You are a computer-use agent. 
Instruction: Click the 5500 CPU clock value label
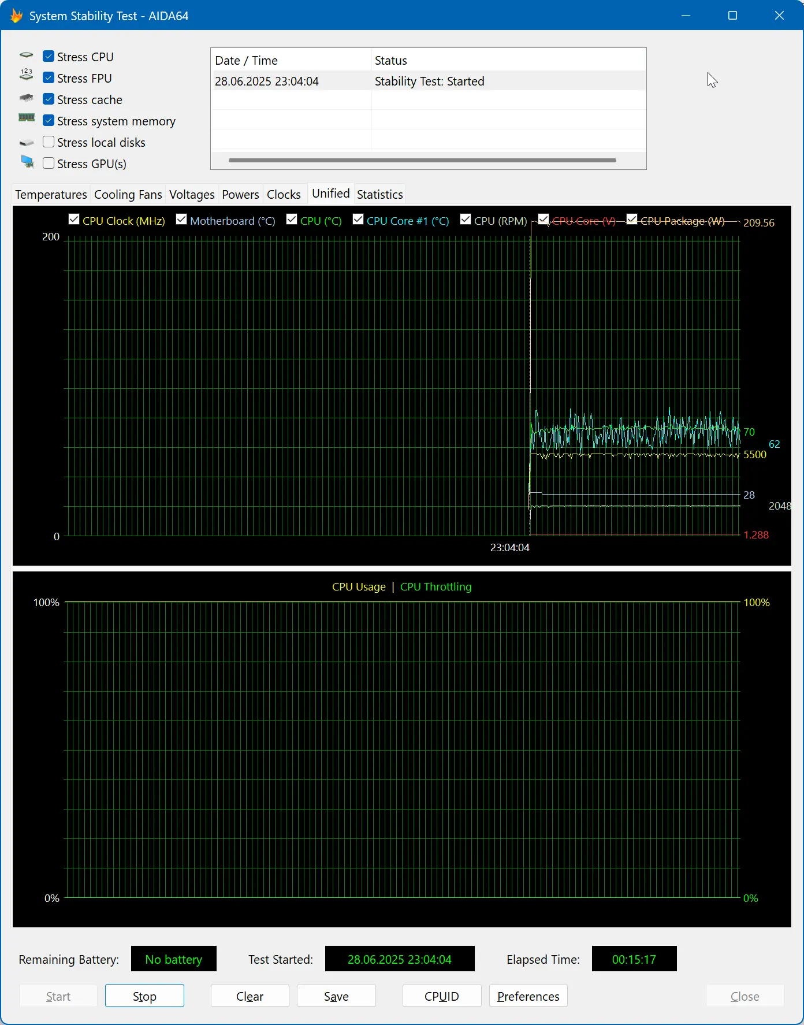pos(755,455)
